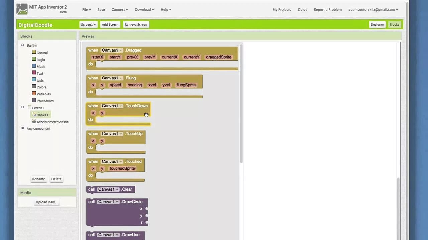
Task: Go to My Projects
Action: point(282,10)
